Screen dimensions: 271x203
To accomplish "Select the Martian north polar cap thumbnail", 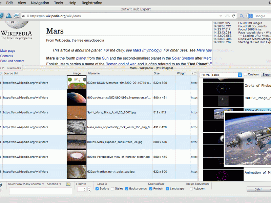I will (x=77, y=172).
